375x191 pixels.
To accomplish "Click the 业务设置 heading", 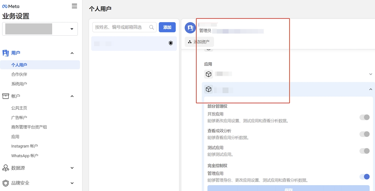I will [x=16, y=16].
